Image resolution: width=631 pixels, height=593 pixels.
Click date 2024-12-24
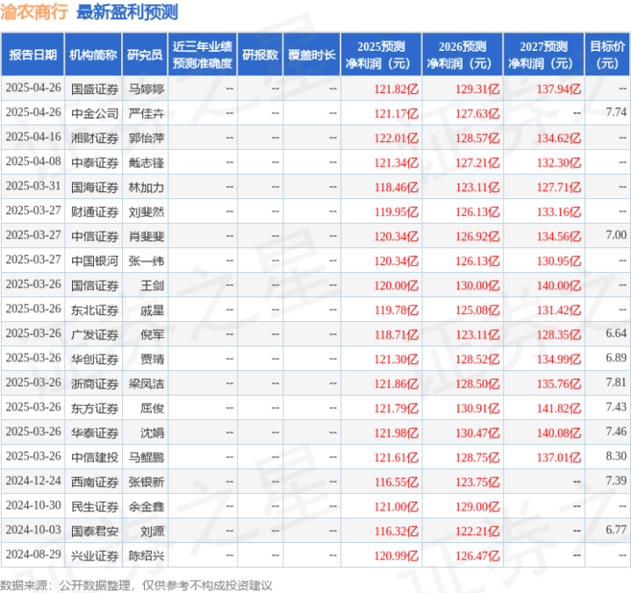(x=33, y=481)
